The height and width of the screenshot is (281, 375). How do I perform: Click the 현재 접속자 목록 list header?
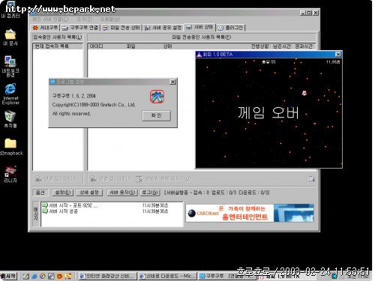pos(58,46)
